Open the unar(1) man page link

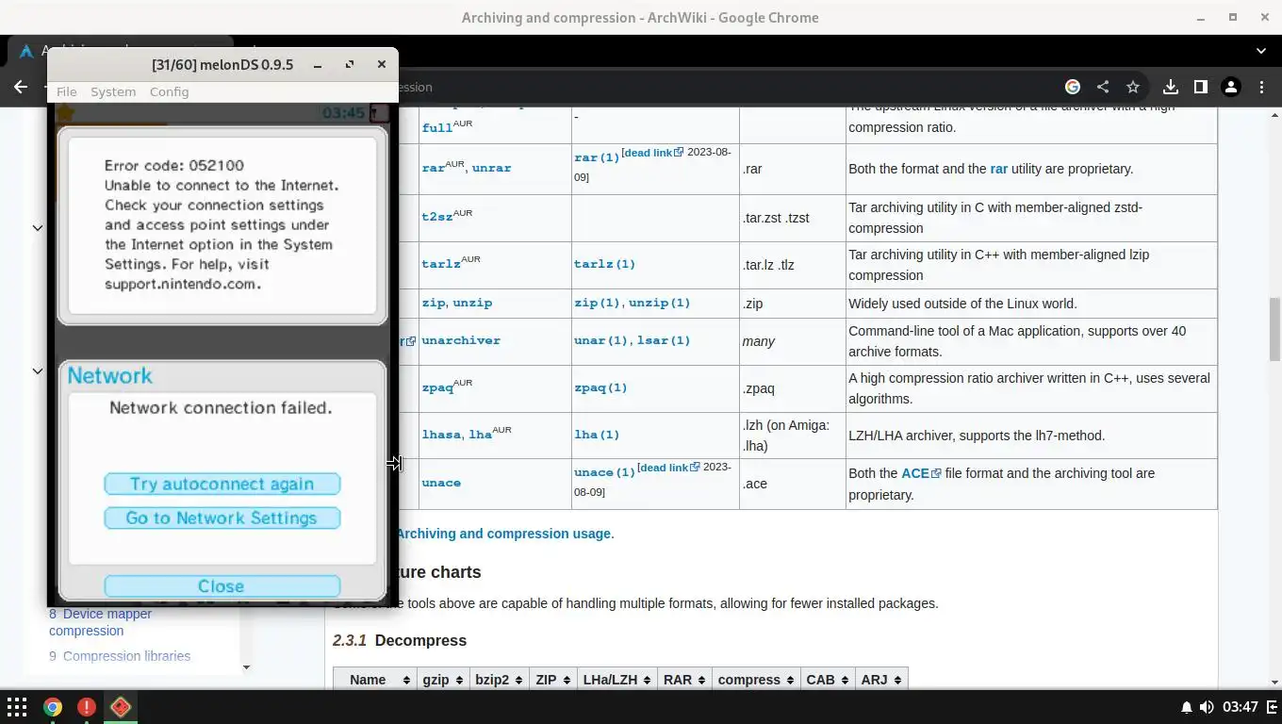tap(600, 340)
